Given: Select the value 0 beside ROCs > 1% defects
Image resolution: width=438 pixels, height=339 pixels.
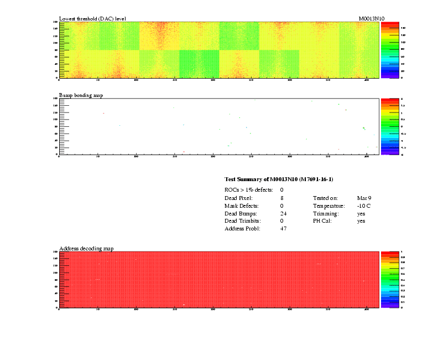Looking at the screenshot, I should pos(281,190).
